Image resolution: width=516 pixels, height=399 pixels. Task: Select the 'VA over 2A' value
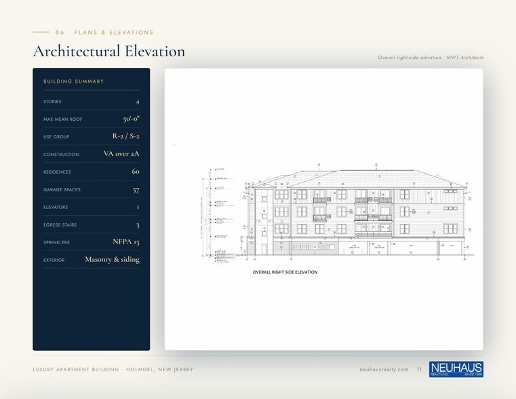tap(121, 154)
